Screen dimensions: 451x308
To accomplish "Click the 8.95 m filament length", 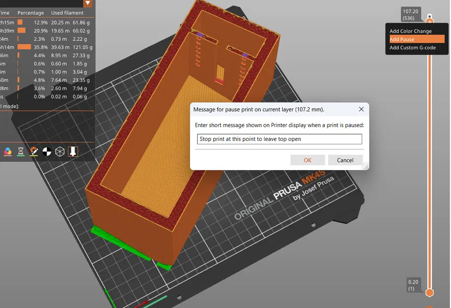I will (59, 55).
